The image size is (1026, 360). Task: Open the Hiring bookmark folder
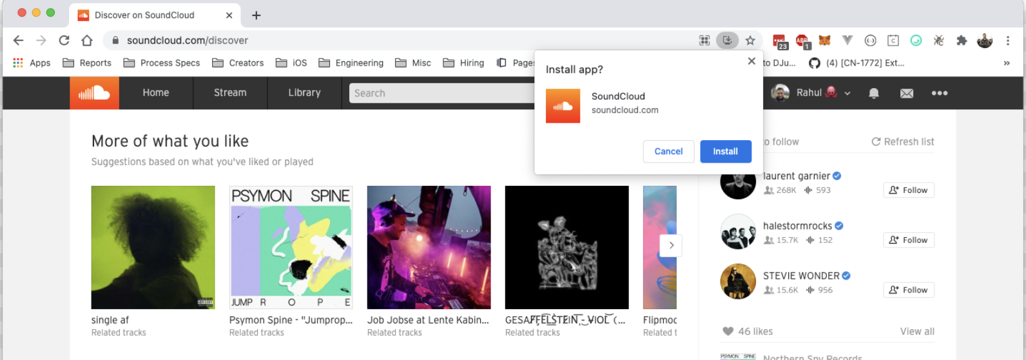click(463, 63)
